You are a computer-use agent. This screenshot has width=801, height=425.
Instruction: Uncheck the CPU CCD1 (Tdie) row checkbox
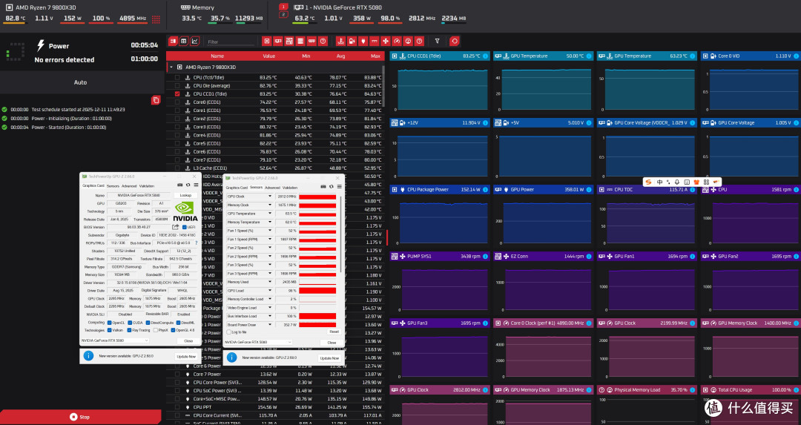[x=177, y=94]
